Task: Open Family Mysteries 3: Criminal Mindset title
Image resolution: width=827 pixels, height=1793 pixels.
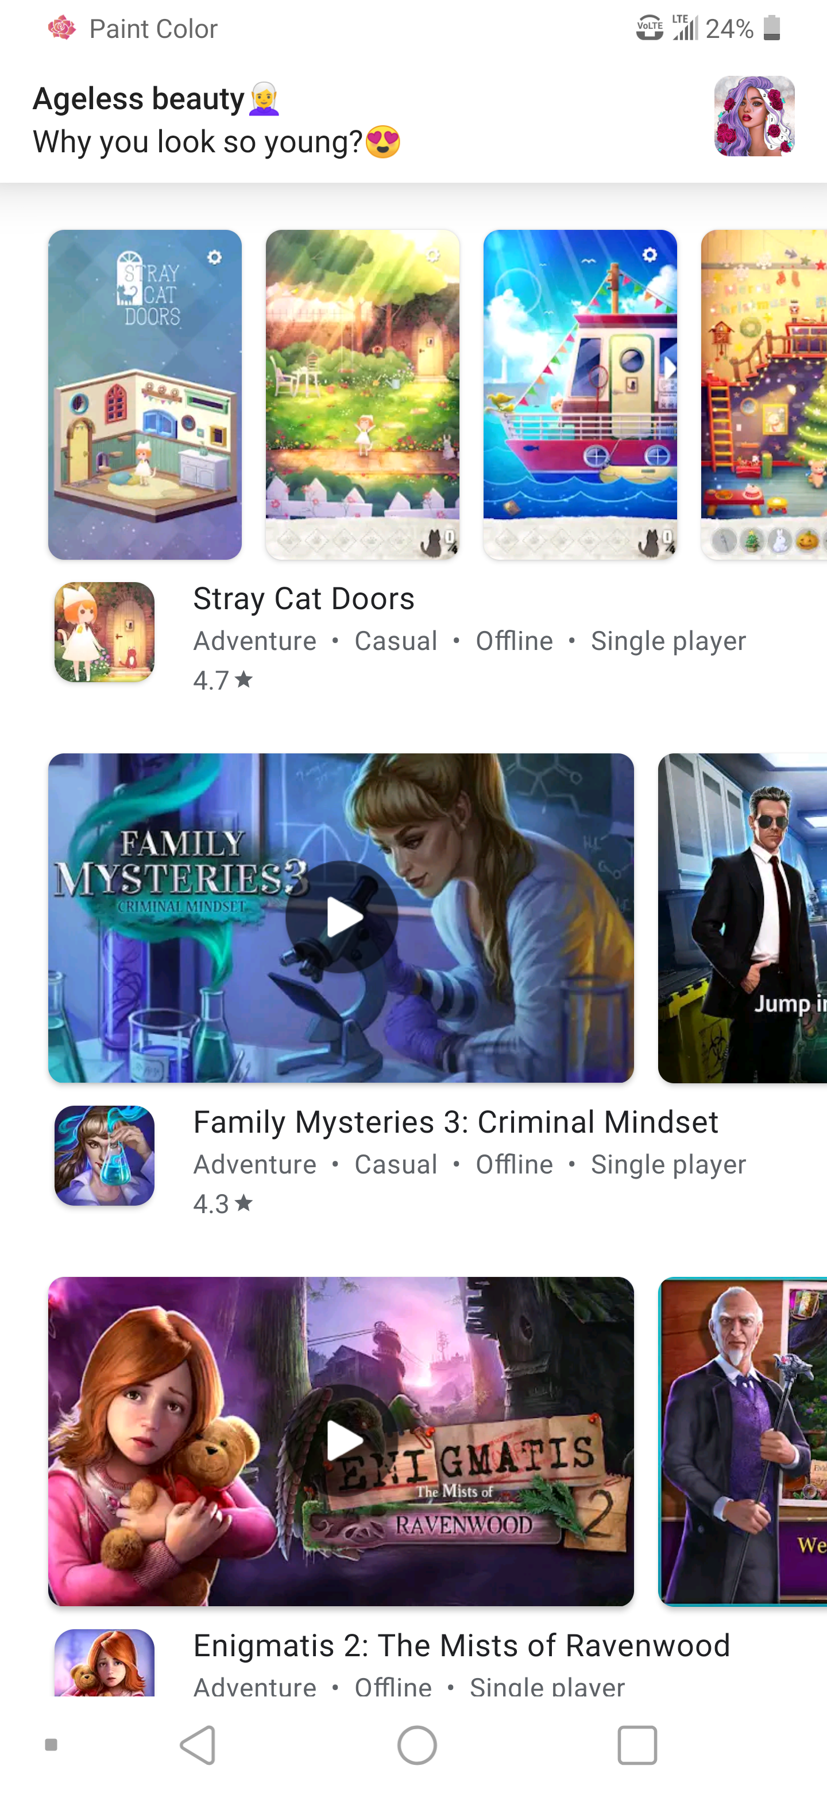Action: [455, 1122]
